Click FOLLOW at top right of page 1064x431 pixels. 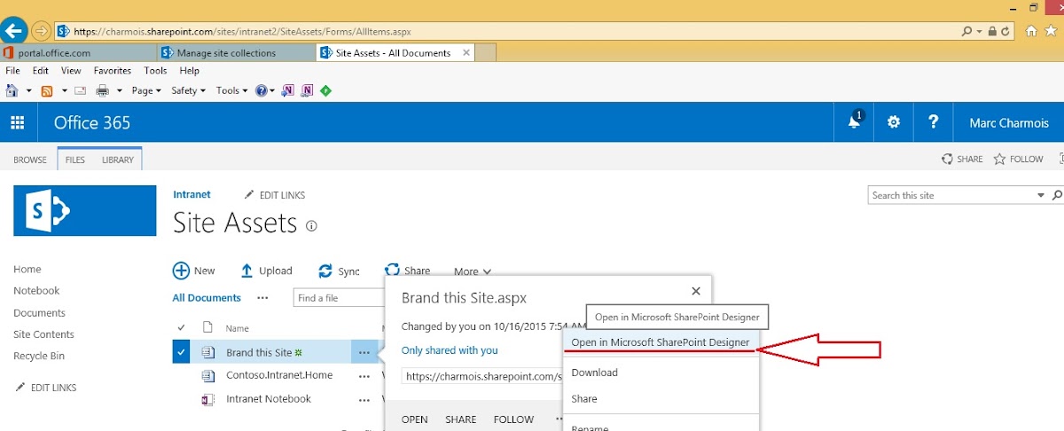[x=1019, y=160]
